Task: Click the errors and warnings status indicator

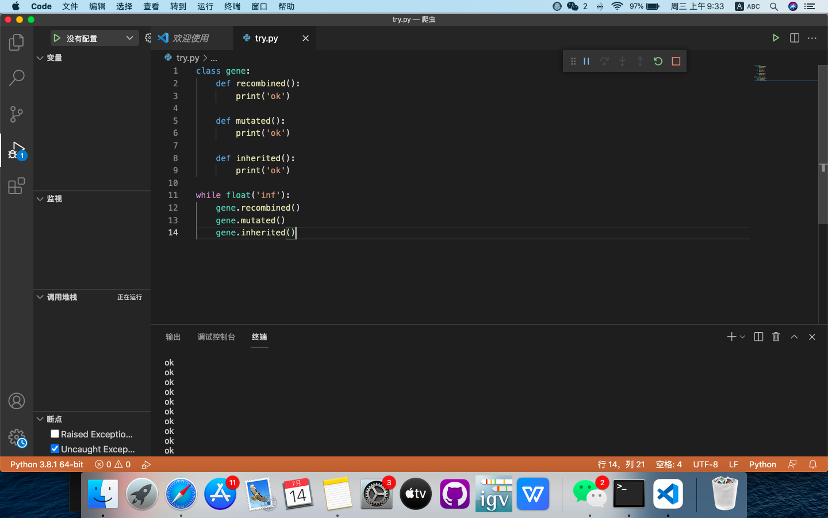Action: [113, 464]
